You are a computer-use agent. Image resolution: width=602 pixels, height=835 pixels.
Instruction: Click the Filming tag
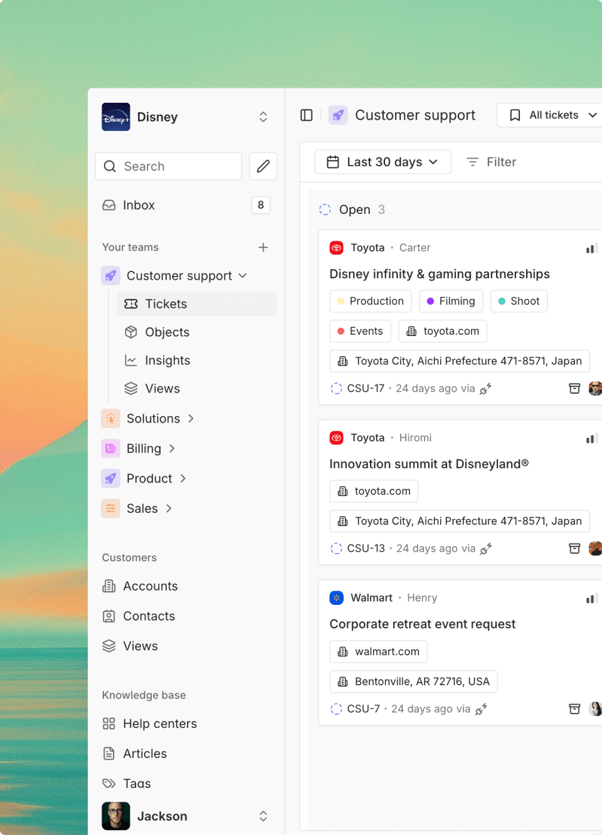tap(451, 302)
